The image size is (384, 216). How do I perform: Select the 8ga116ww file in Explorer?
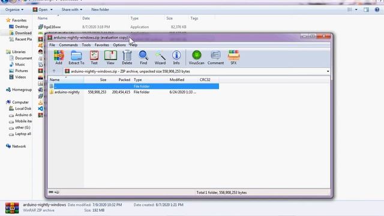tap(50, 27)
